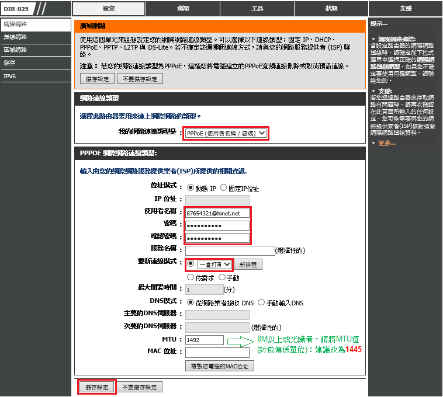Select 無線網路 in the left sidebar
Image resolution: width=443 pixels, height=397 pixels.
(16, 37)
